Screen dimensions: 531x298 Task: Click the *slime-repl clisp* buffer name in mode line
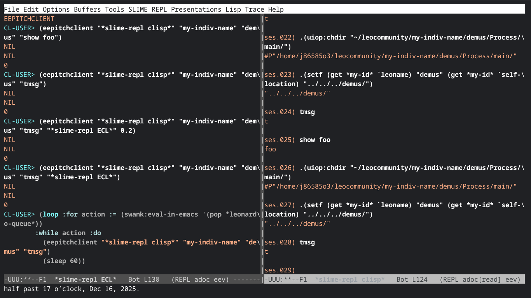pos(349,279)
